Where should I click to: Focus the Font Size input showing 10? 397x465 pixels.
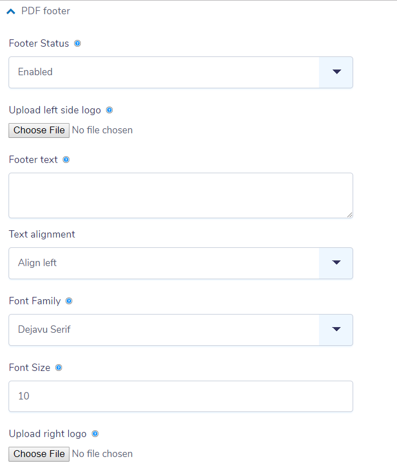[x=181, y=396]
